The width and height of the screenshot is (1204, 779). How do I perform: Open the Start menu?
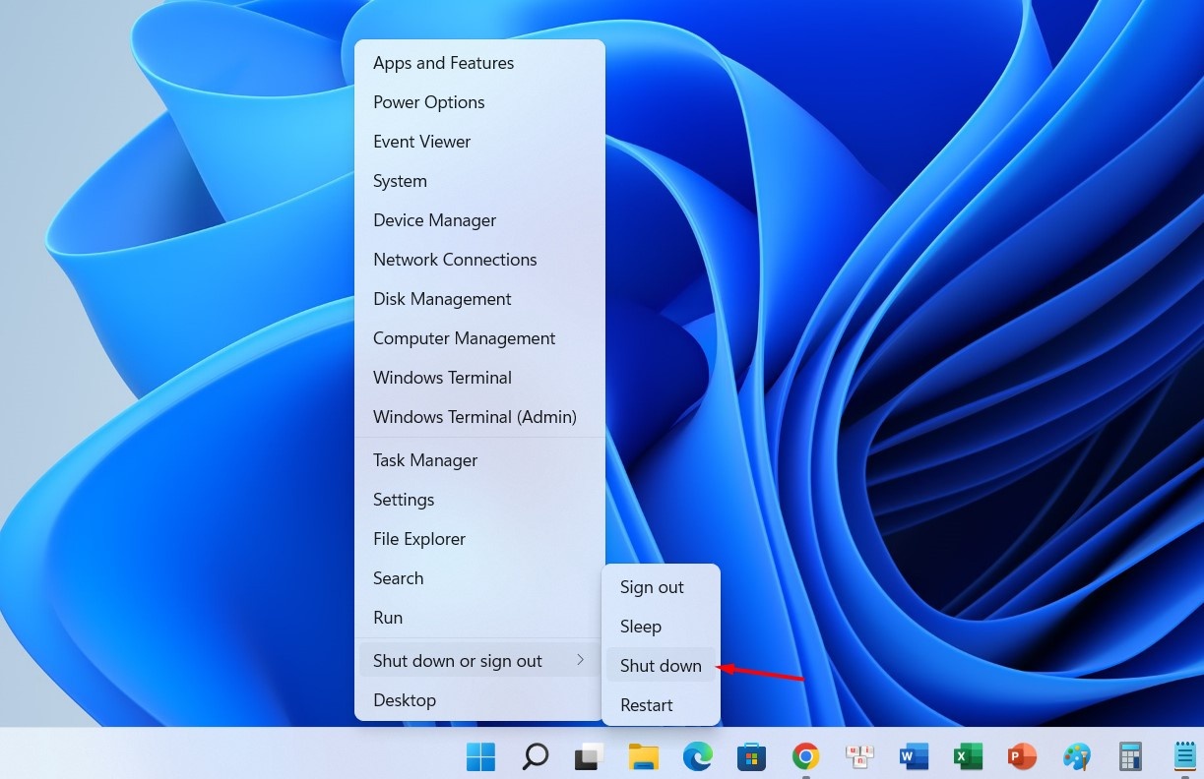(480, 756)
